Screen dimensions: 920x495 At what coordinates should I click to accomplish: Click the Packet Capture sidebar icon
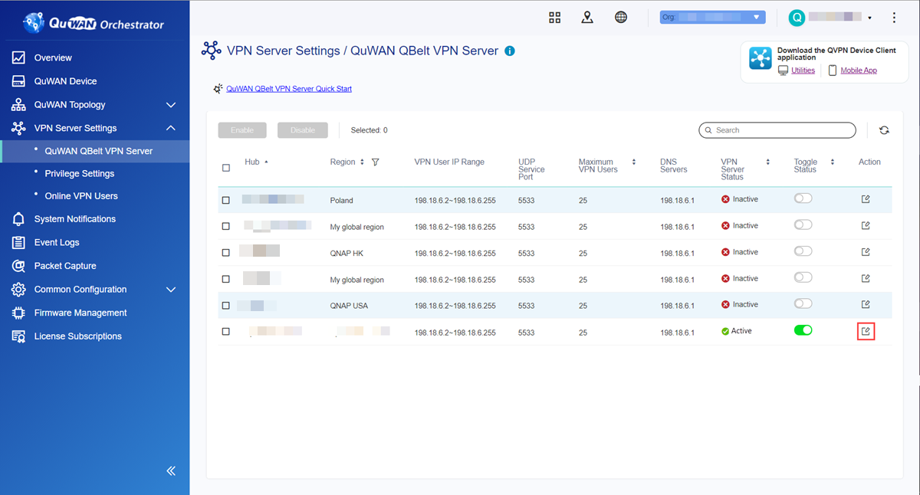click(19, 266)
